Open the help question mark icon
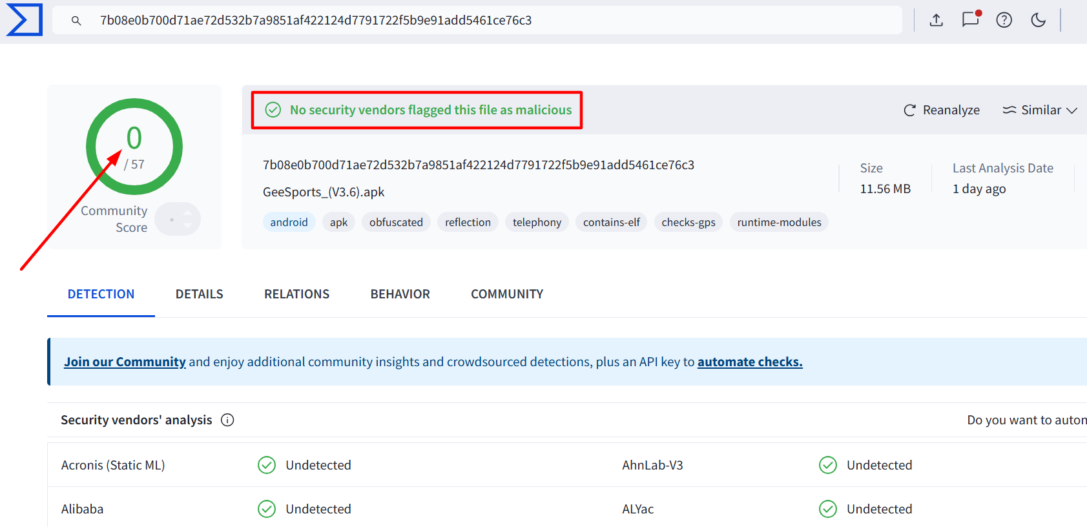1087x527 pixels. click(x=1004, y=20)
